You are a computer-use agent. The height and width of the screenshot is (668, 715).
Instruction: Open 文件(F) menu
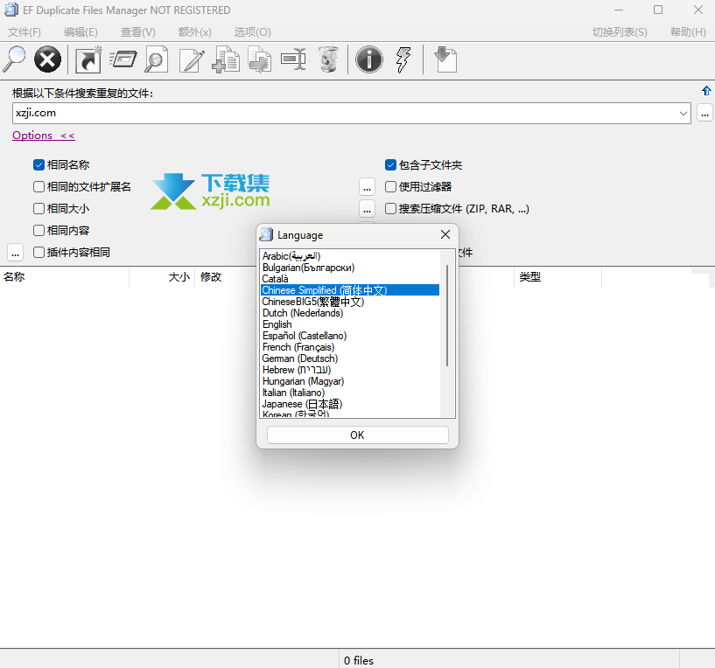pos(25,31)
